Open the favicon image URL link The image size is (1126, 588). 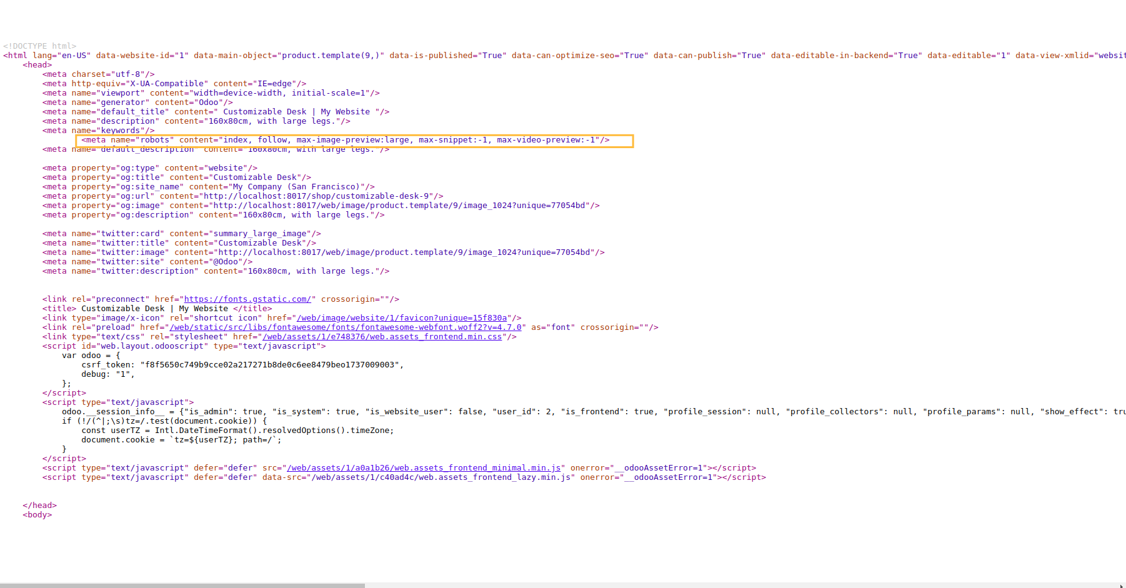click(x=402, y=318)
